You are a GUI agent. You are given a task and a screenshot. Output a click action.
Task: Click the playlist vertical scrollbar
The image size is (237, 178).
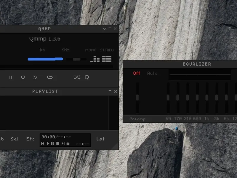pos(113,113)
